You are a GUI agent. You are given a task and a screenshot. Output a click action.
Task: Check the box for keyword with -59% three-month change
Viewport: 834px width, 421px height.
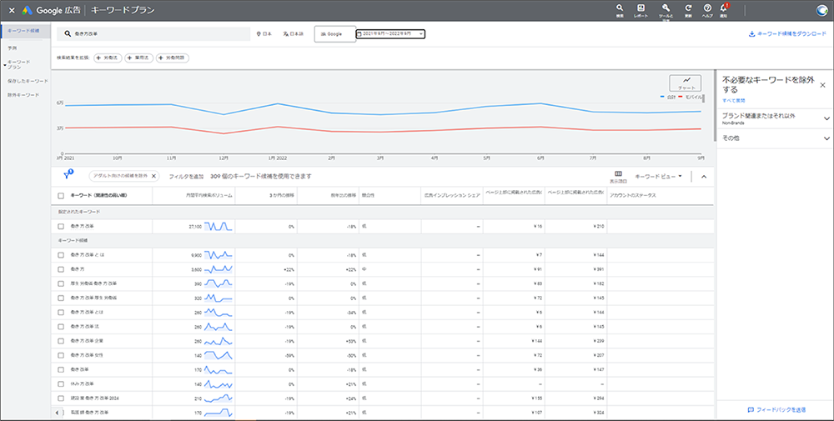(x=61, y=355)
